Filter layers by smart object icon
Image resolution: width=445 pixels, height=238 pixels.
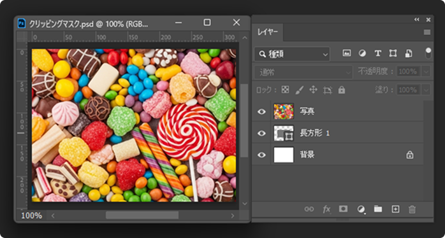[x=408, y=53]
